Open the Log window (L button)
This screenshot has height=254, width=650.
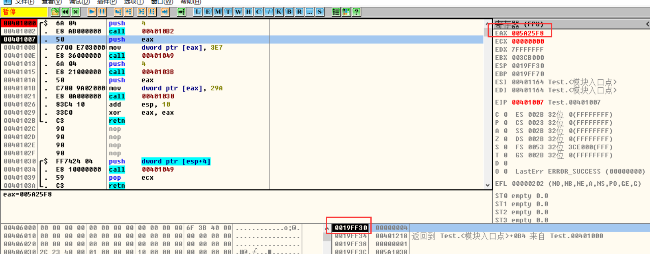click(198, 12)
